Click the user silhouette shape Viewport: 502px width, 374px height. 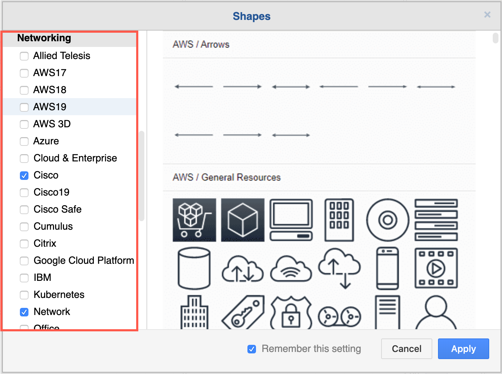[x=436, y=313]
